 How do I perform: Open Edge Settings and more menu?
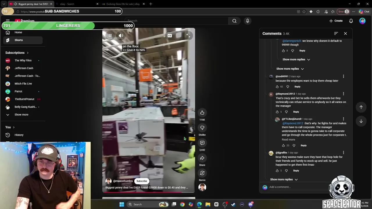pyautogui.click(x=353, y=12)
